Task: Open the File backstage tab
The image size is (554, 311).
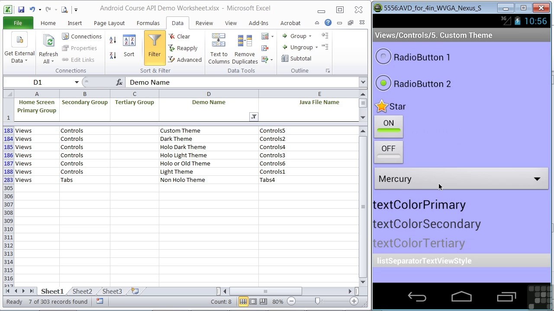Action: tap(18, 23)
